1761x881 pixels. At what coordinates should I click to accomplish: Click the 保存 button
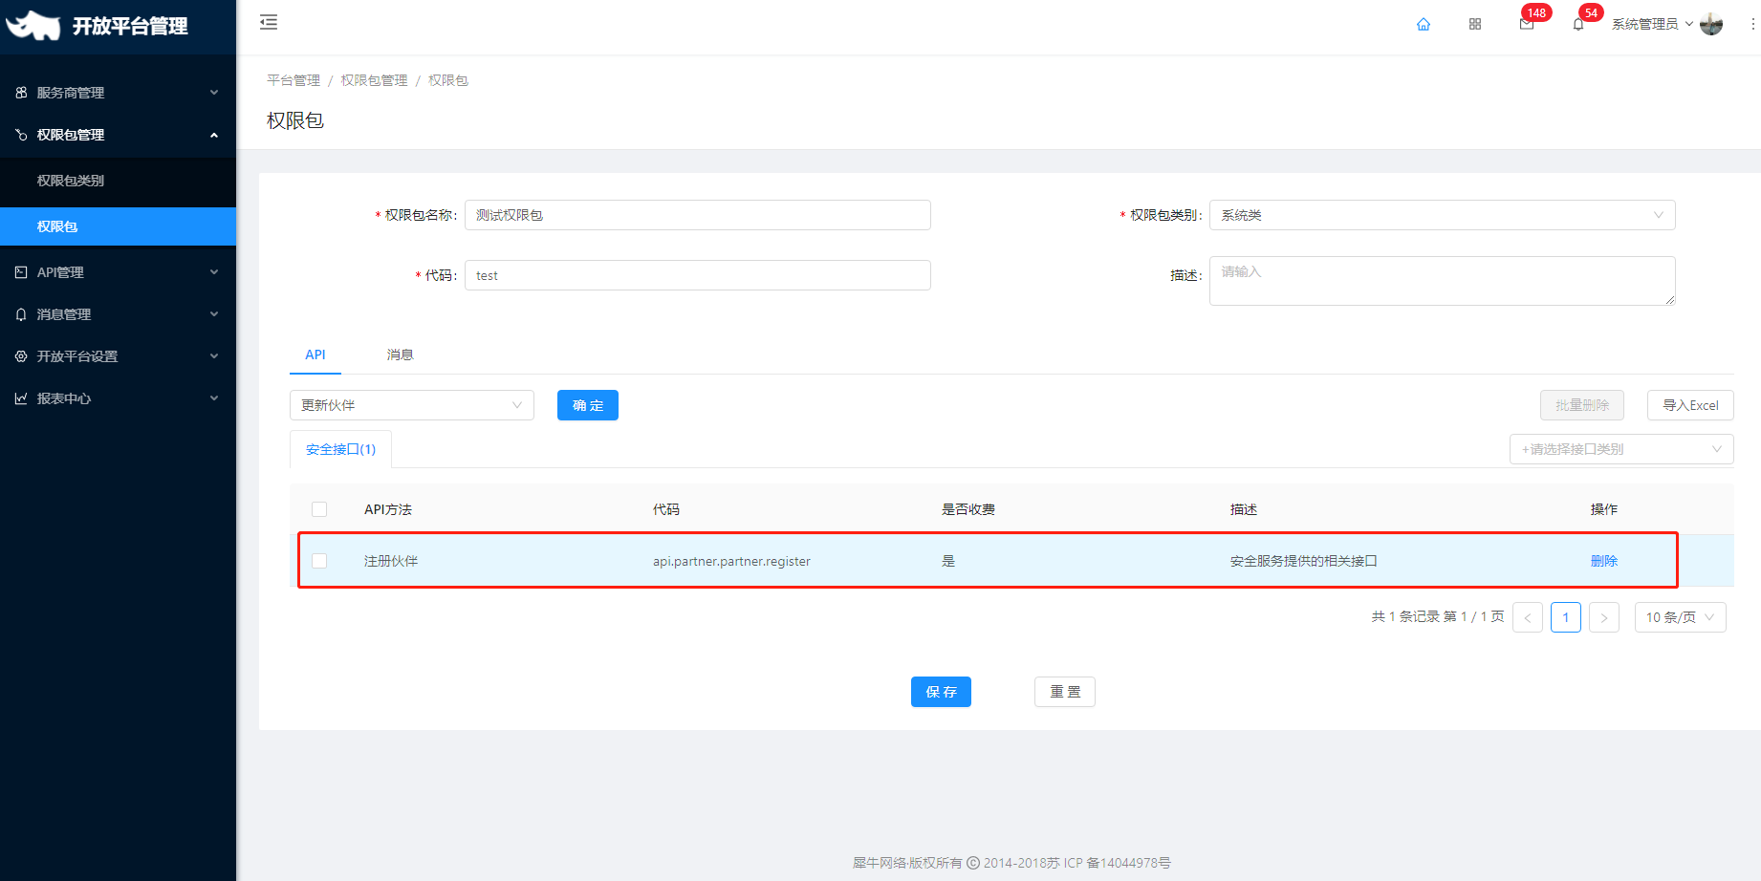pyautogui.click(x=941, y=692)
